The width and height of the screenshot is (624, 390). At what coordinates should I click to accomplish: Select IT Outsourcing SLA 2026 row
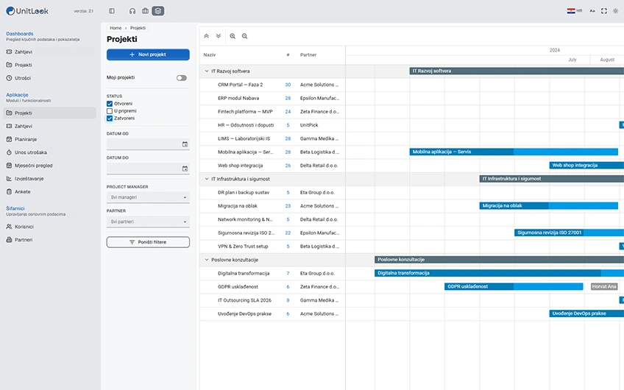[x=272, y=300]
